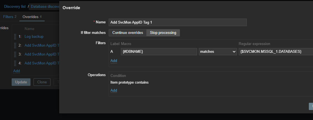Open override number 4 Add SvcMon AppID
This screenshot has height=120, width=313.
click(x=42, y=63)
